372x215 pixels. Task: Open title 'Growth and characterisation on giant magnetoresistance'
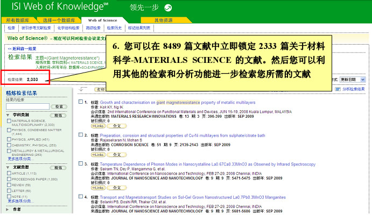click(x=178, y=103)
